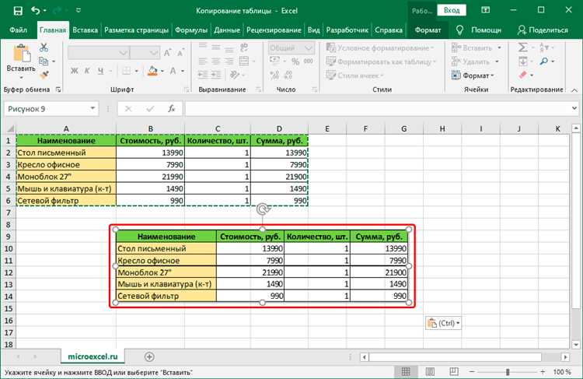
Task: Click the increase font size icon
Action: click(168, 52)
